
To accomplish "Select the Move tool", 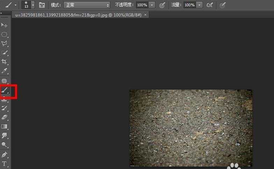I will pyautogui.click(x=4, y=25).
